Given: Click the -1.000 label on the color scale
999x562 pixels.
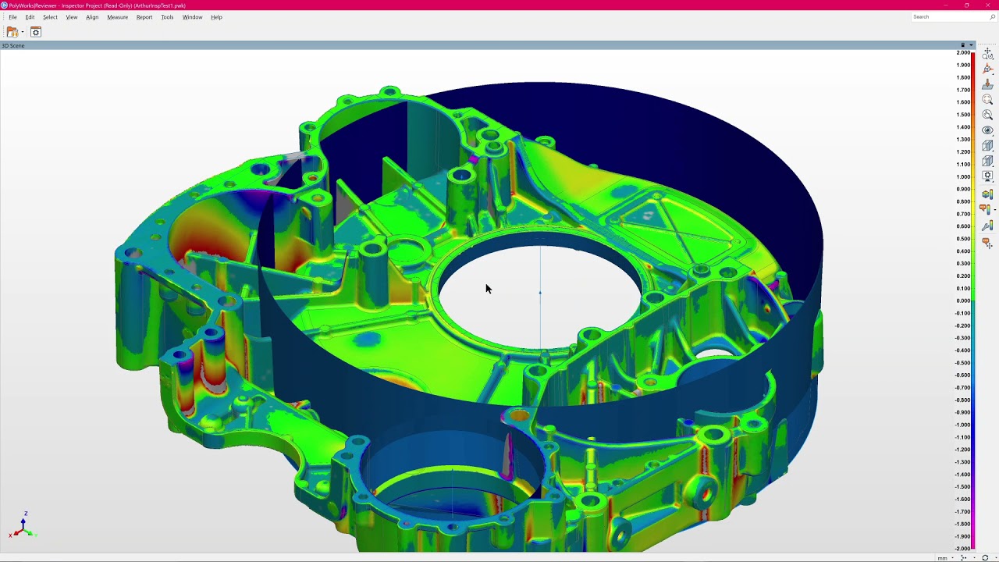Looking at the screenshot, I should pyautogui.click(x=962, y=425).
